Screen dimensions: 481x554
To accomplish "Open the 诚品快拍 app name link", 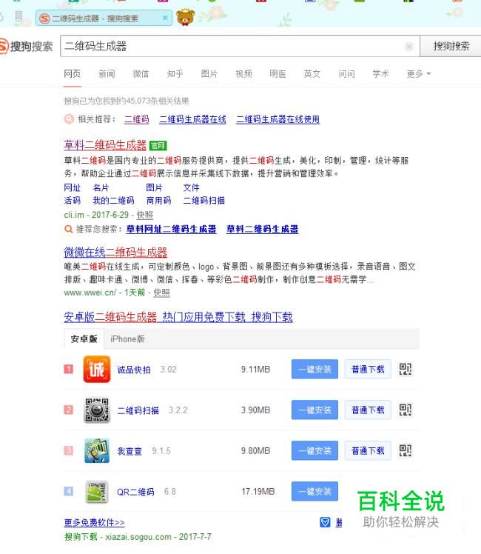I will (134, 370).
